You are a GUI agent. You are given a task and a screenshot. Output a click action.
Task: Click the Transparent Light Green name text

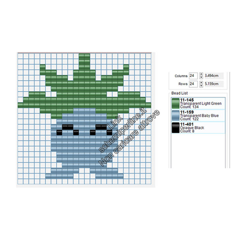coord(201,104)
